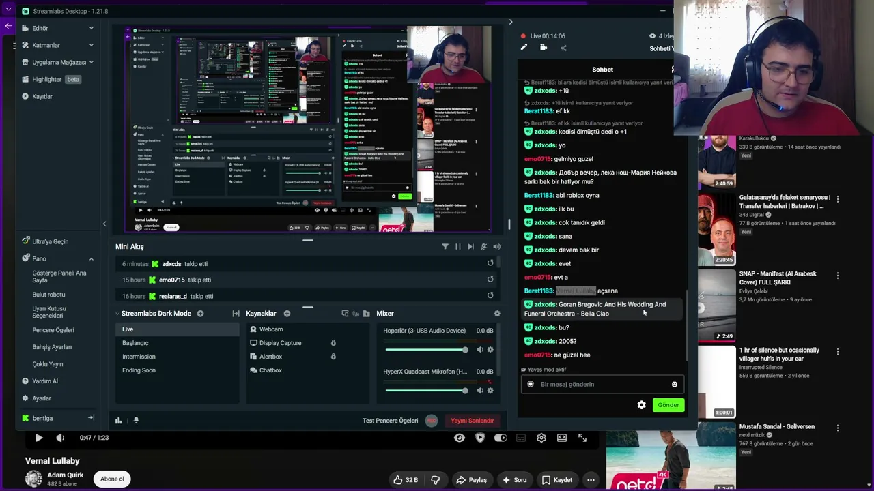Switch to the Intermission scene

(178, 357)
